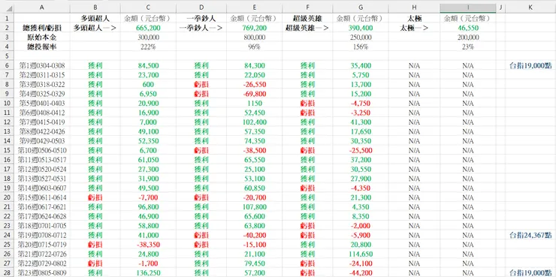This screenshot has height=277, width=556.
Task: Select the 總投報率 label cell
Action: [42, 47]
